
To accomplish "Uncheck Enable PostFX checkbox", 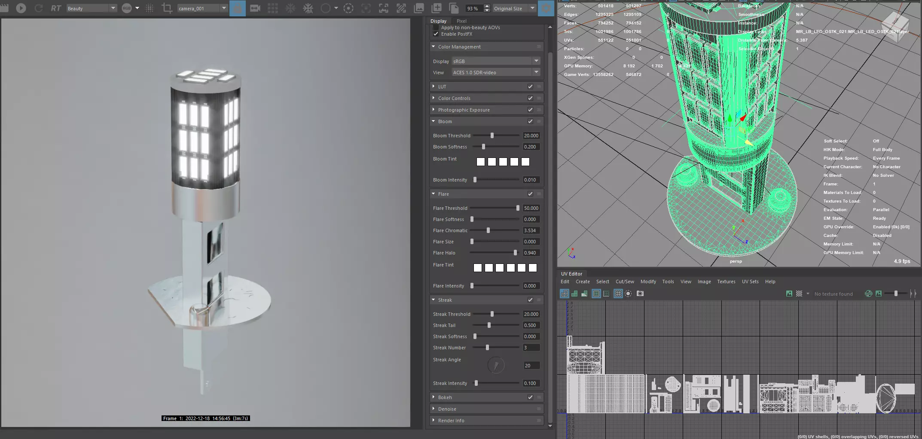I will (436, 34).
